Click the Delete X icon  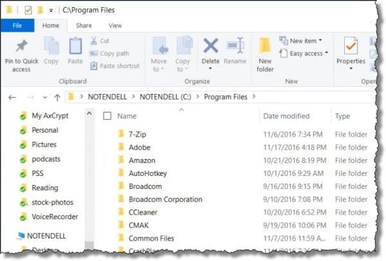click(x=210, y=46)
